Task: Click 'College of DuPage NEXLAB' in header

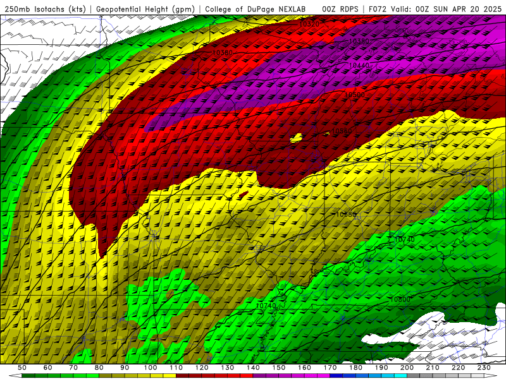Action: [x=256, y=9]
